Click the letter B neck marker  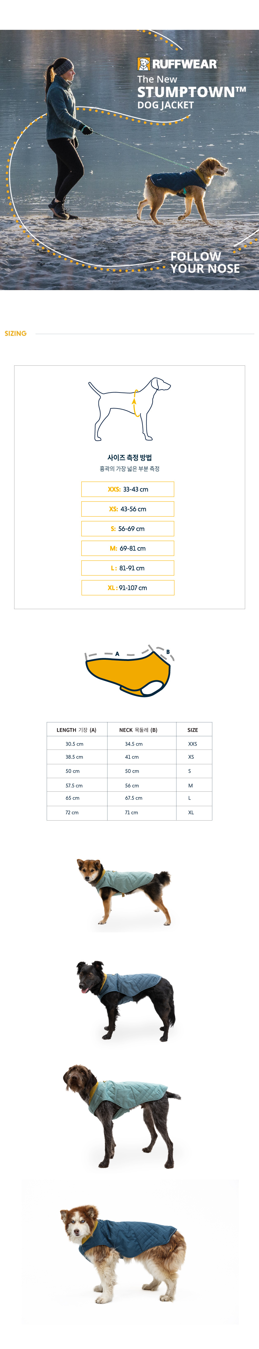pyautogui.click(x=168, y=652)
